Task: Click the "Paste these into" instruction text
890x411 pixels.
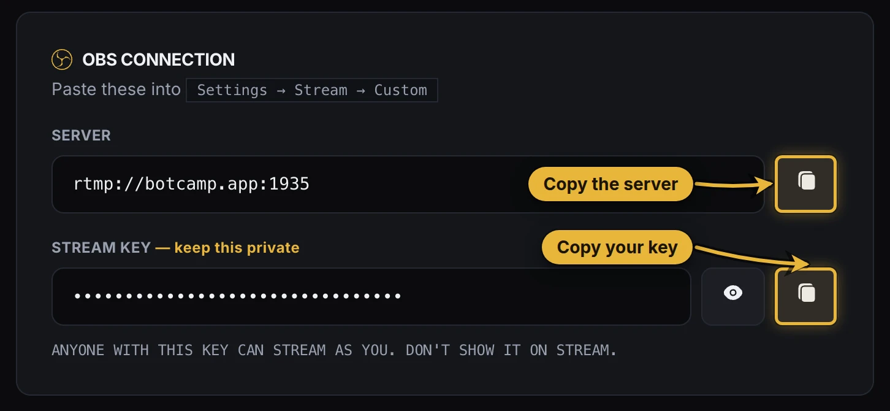Action: click(116, 90)
